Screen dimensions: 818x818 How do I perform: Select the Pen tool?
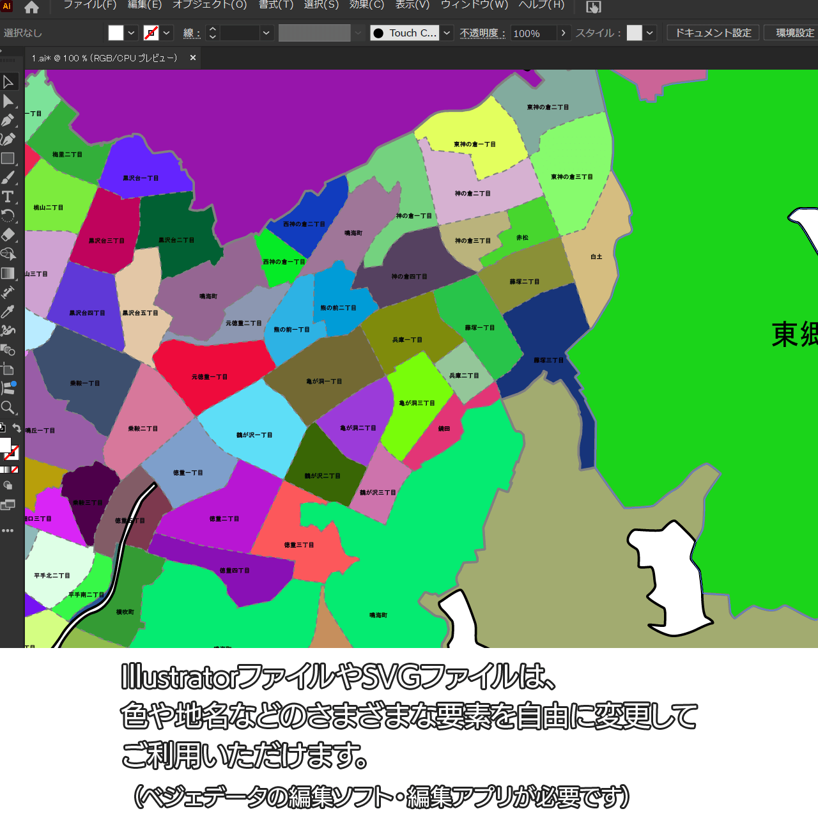[x=8, y=120]
